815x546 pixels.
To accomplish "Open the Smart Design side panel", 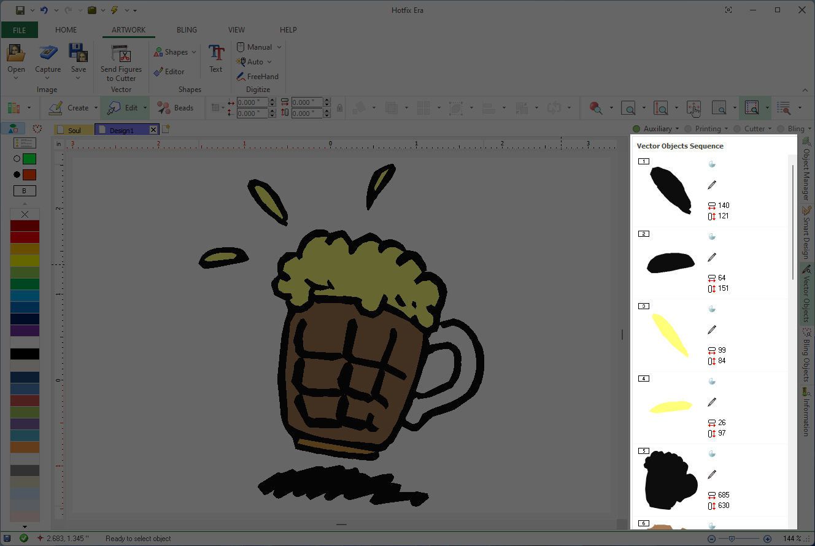I will [806, 233].
